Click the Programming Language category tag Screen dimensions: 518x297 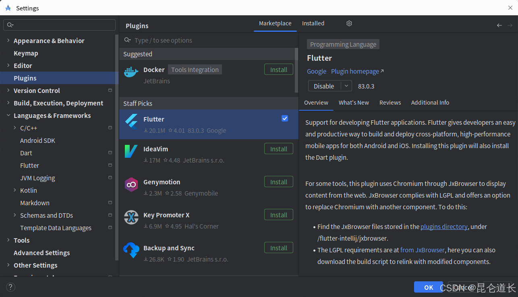(343, 44)
